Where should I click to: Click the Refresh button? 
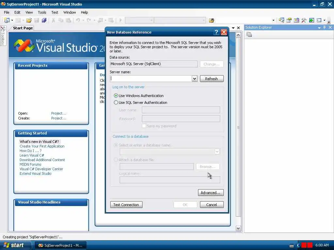(212, 79)
